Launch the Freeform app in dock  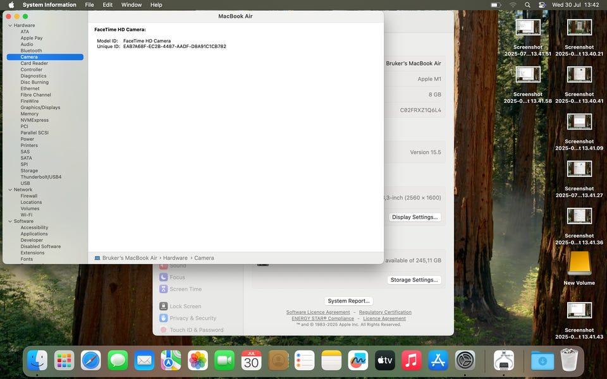[358, 361]
